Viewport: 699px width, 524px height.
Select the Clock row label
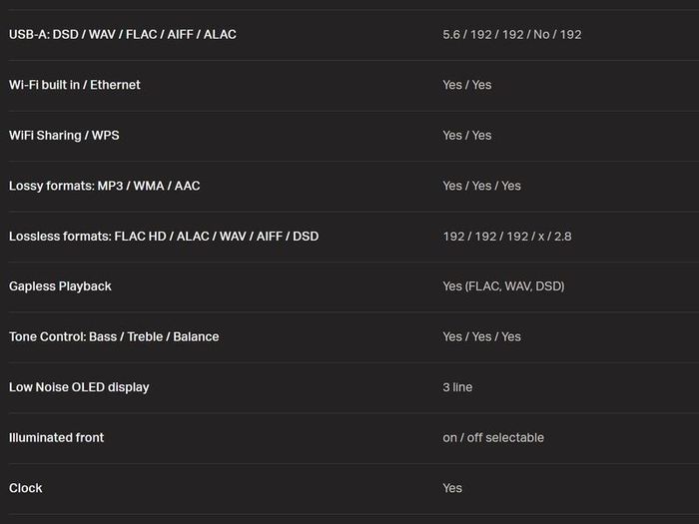(25, 488)
